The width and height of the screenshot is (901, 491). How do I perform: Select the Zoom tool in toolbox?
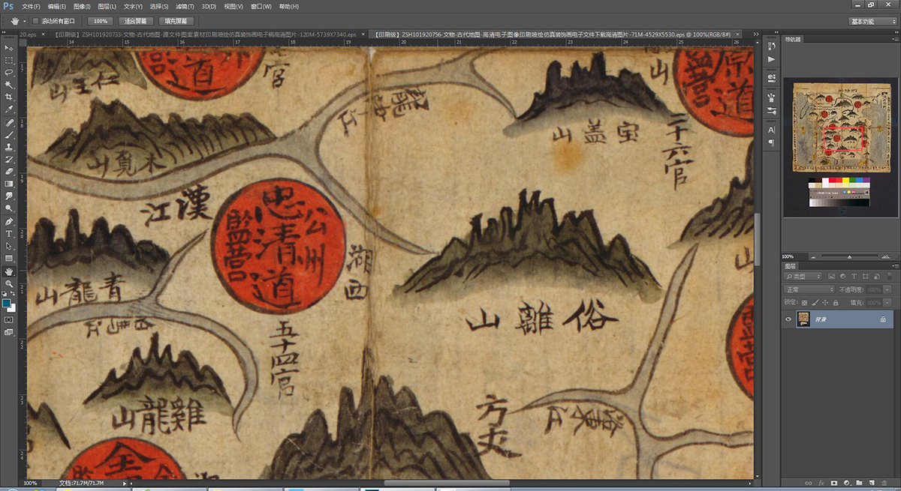click(9, 284)
